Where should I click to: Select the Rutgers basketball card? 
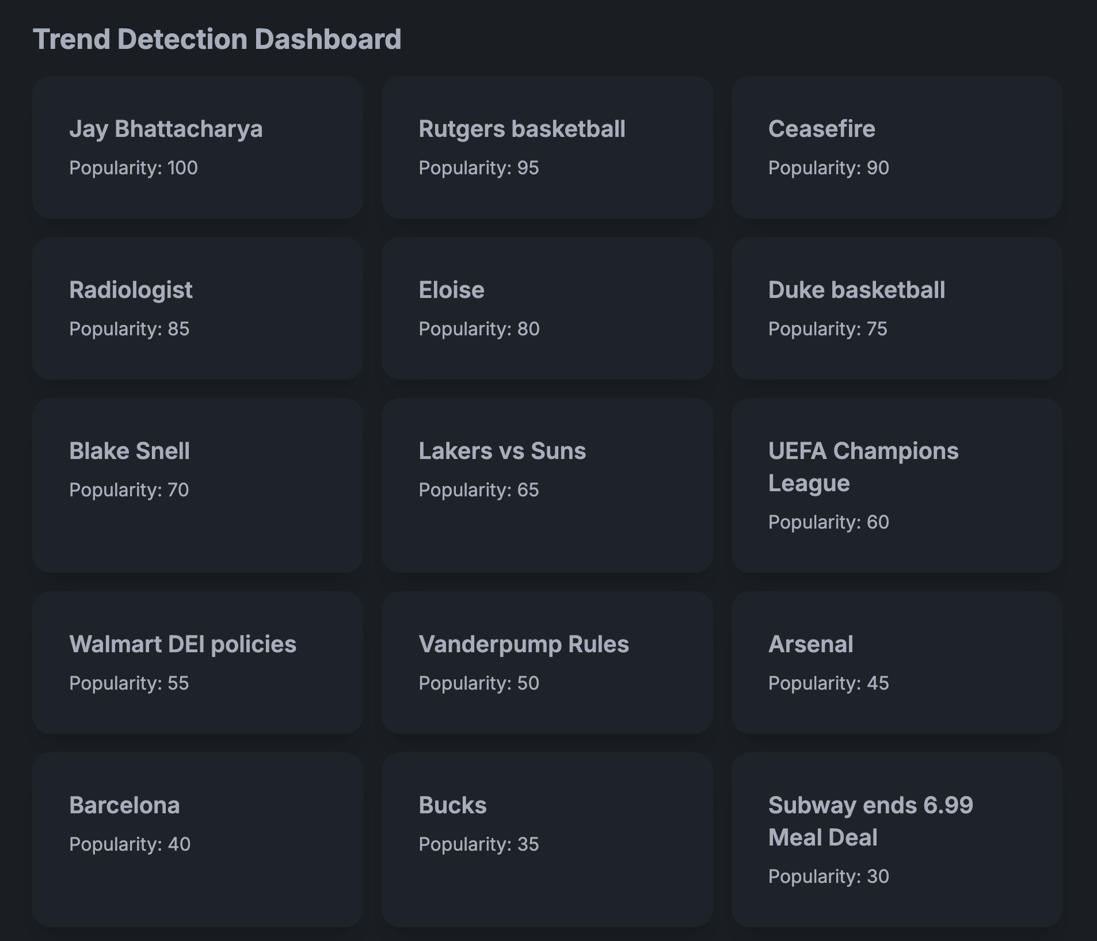[x=547, y=147]
